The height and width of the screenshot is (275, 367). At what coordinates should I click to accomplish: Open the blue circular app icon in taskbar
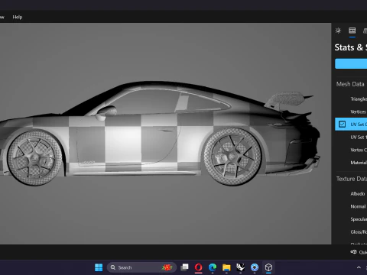click(x=255, y=267)
